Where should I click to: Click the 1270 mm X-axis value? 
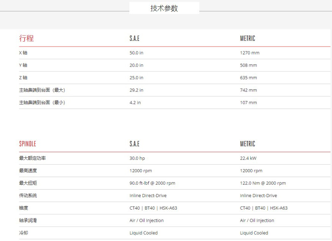tap(250, 53)
